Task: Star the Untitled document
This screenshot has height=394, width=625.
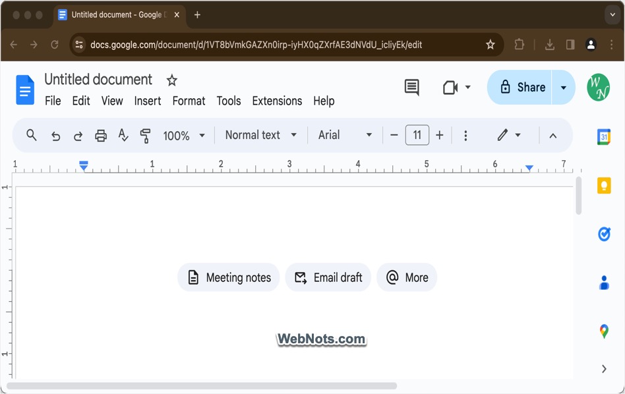Action: click(x=171, y=80)
